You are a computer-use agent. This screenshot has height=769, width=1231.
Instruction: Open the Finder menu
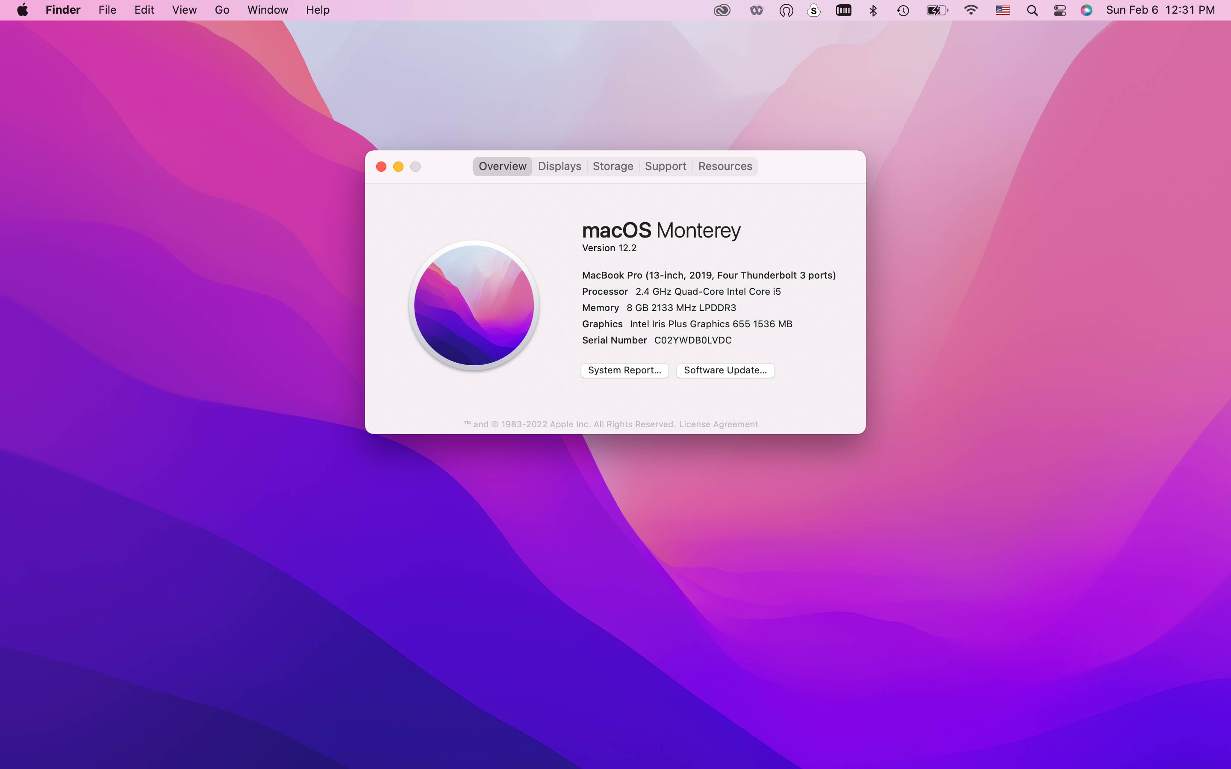click(63, 10)
